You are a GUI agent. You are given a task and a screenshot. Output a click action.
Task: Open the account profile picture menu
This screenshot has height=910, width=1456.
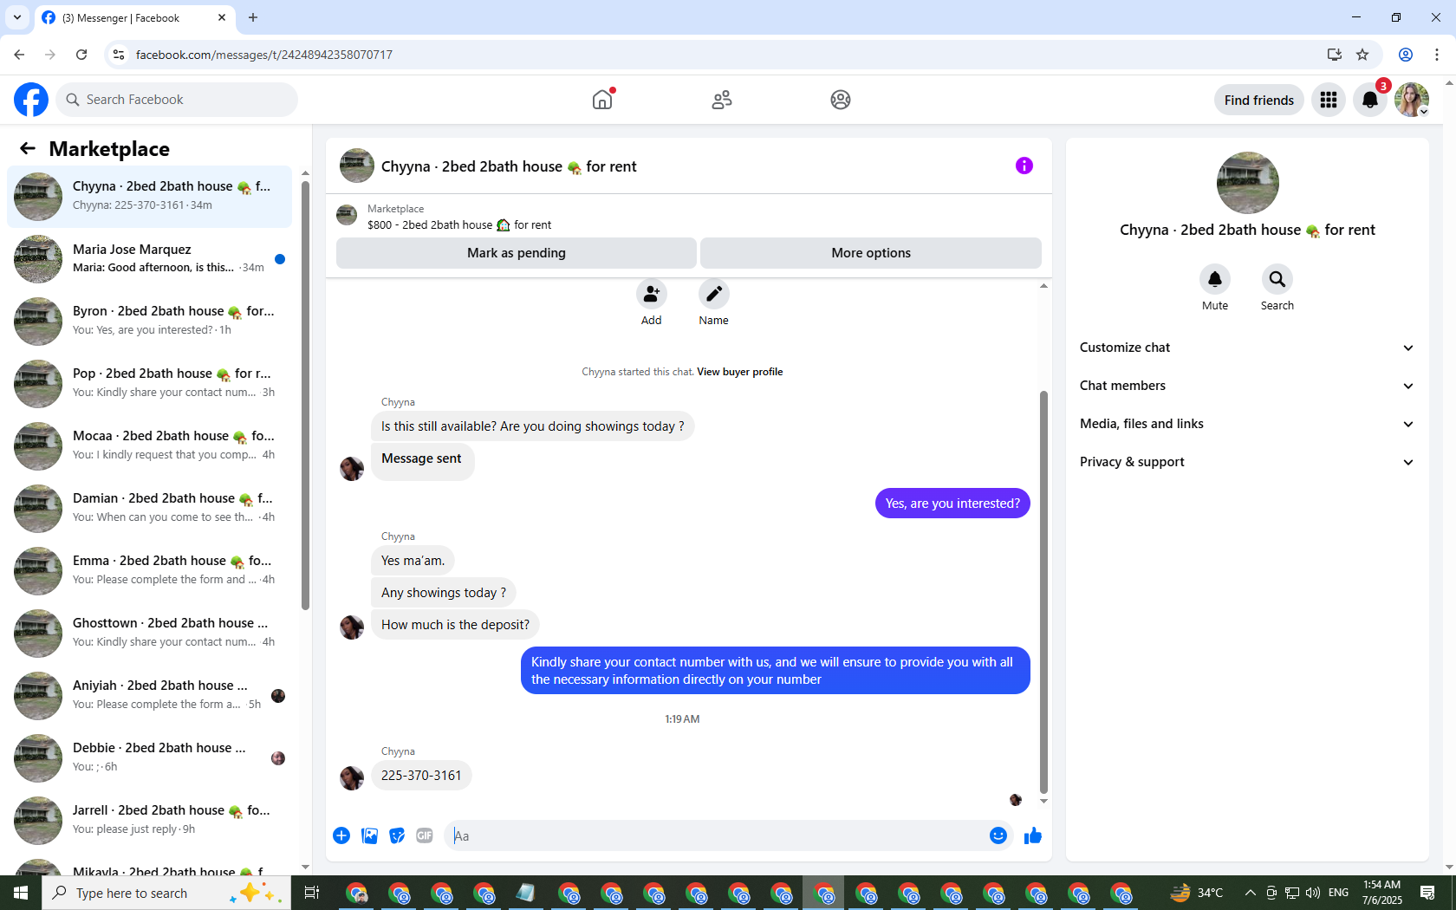(x=1412, y=100)
